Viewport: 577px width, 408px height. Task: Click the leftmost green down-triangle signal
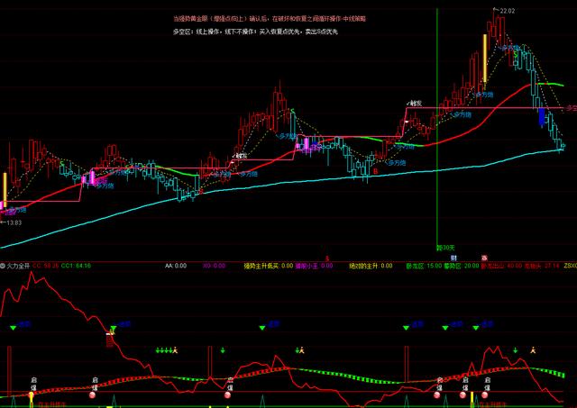(13, 329)
